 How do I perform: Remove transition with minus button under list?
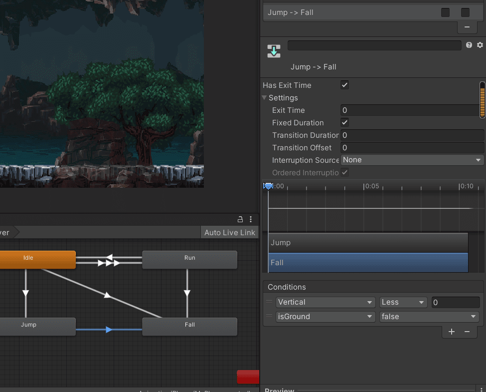pos(467,27)
